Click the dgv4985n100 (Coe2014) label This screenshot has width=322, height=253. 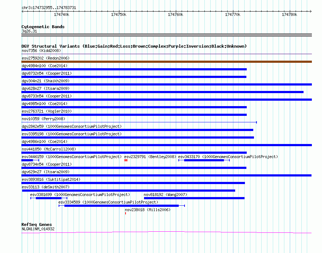click(x=45, y=104)
